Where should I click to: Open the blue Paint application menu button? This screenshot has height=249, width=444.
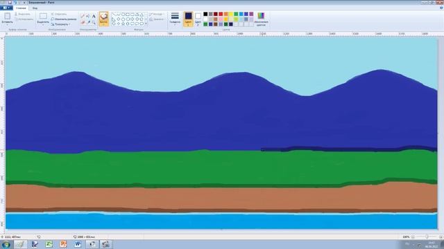point(6,8)
